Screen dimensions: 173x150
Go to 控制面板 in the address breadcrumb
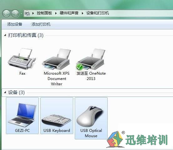(44, 13)
